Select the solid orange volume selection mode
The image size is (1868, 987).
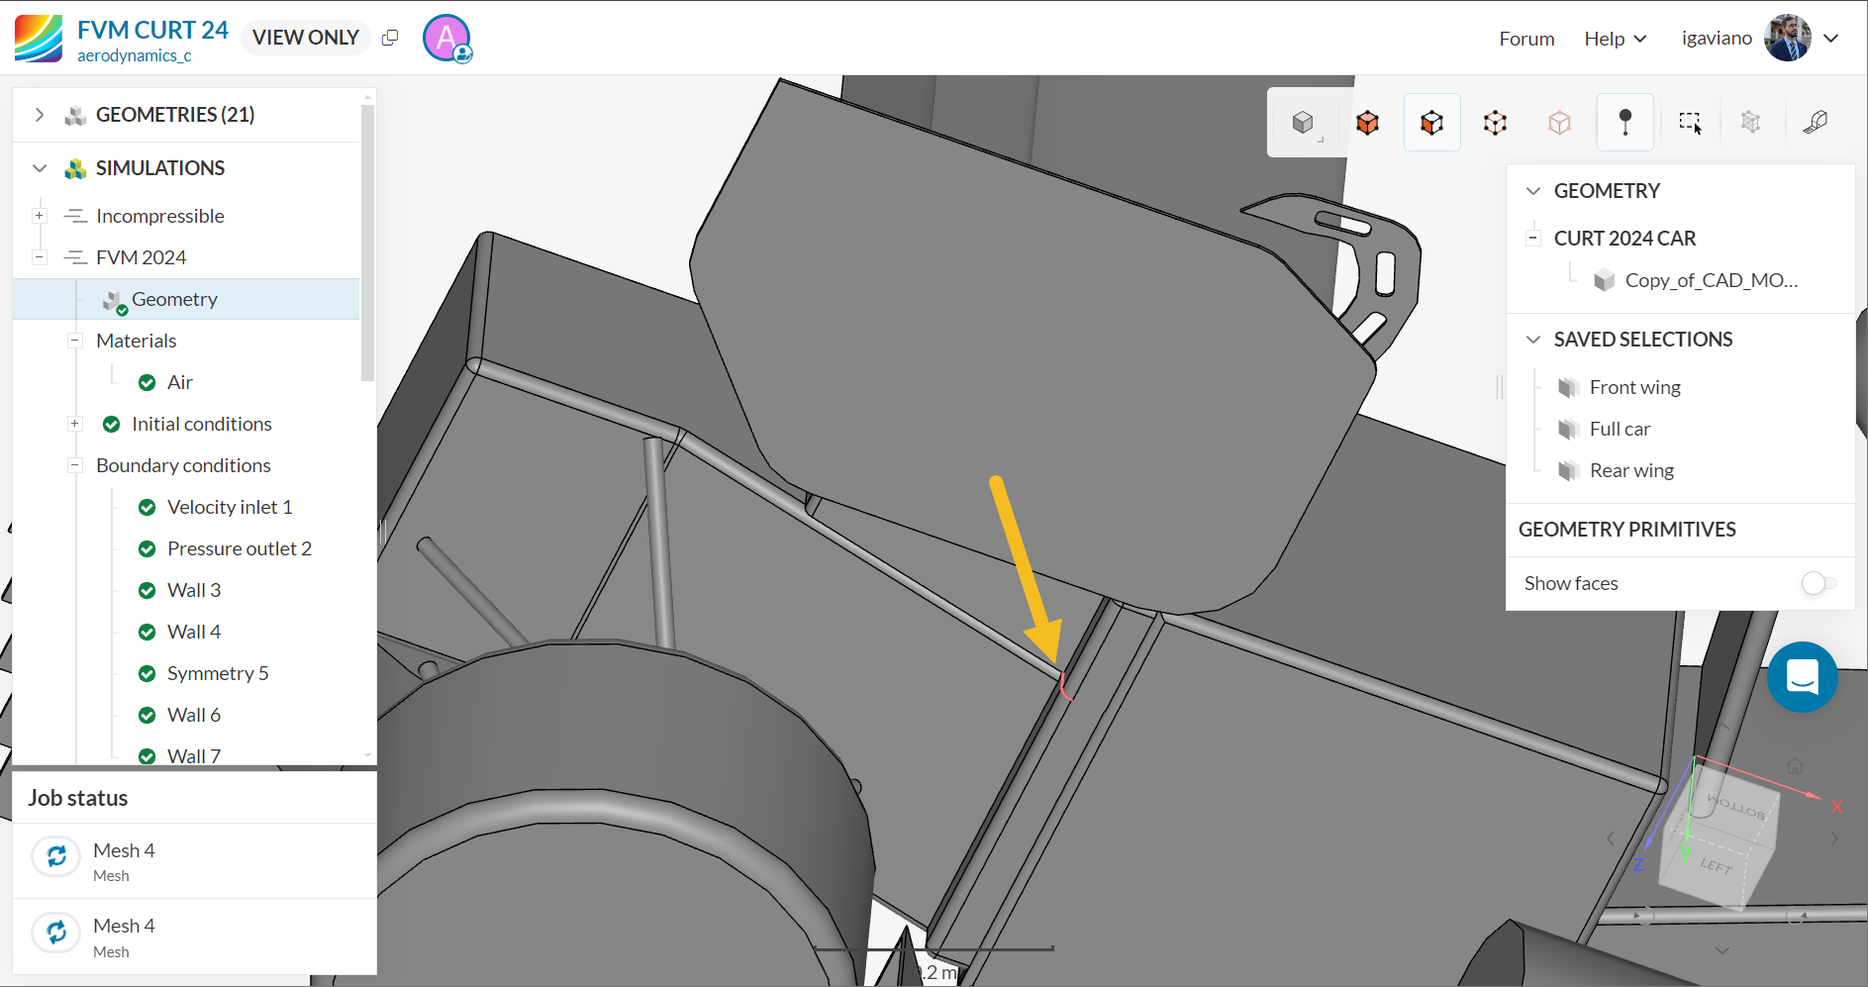[1368, 123]
